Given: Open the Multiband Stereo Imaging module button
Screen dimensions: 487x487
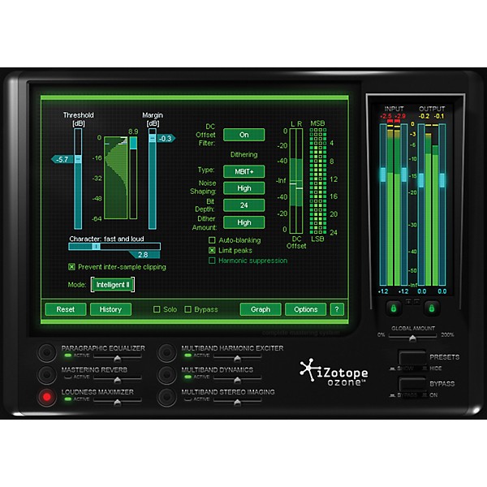Looking at the screenshot, I should [x=166, y=397].
